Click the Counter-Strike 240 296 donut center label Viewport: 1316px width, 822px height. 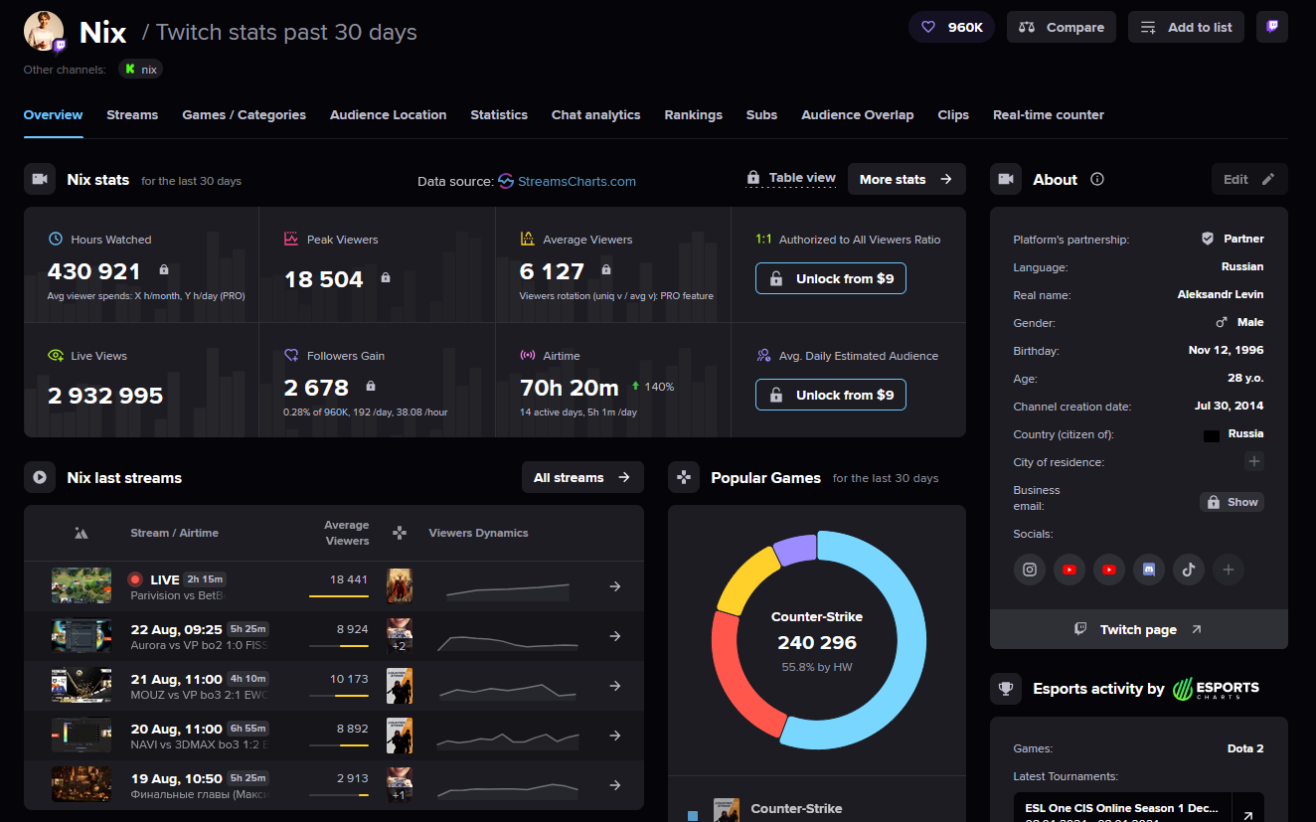tap(817, 642)
